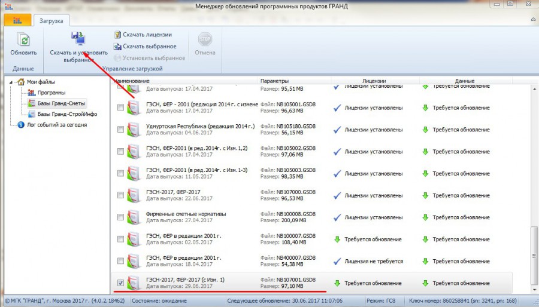Click the vertical scrollbar thumb of list

(x=533, y=256)
